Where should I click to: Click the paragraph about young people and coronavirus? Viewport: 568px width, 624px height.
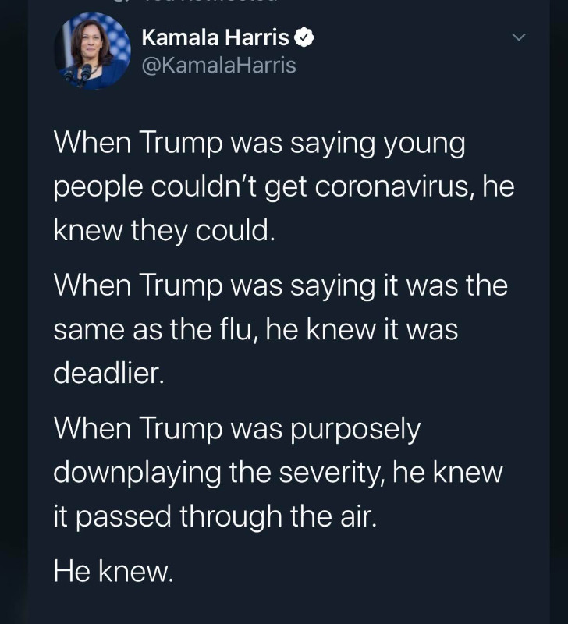[x=281, y=187]
